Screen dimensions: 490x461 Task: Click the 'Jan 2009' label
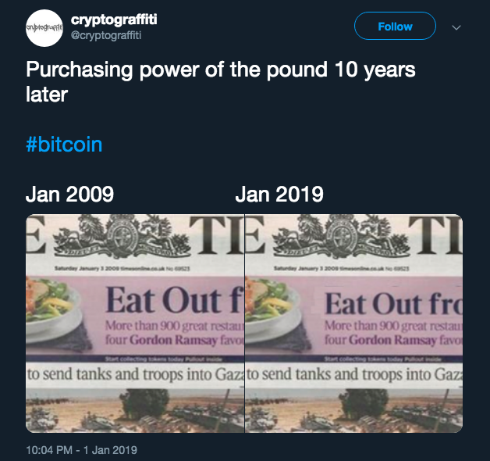69,194
